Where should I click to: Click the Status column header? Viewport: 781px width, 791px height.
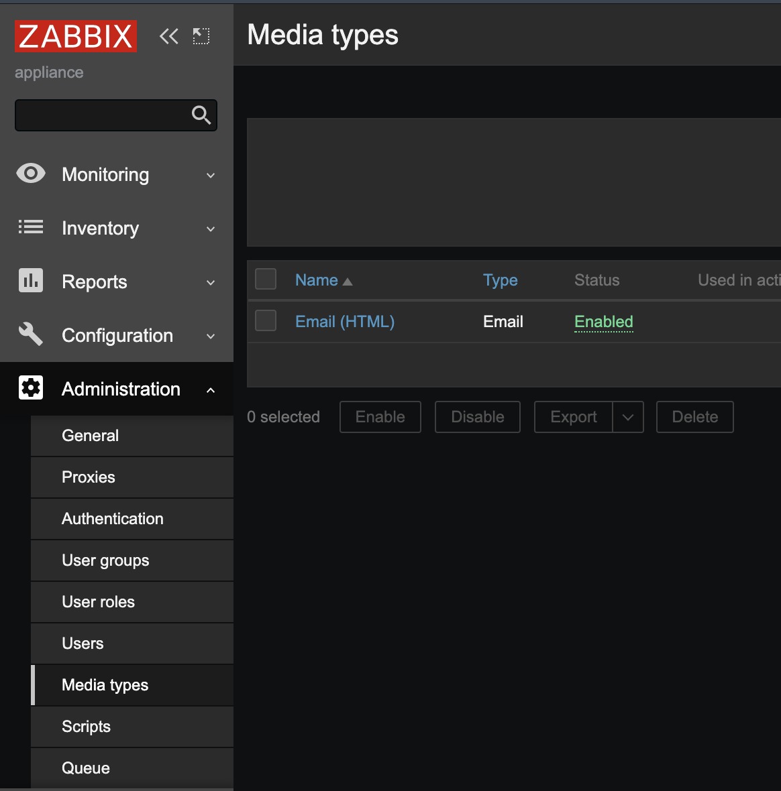click(596, 280)
